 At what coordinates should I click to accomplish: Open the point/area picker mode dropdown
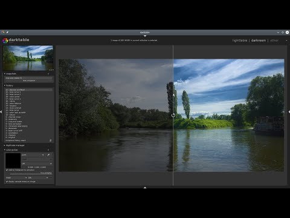click(33, 155)
